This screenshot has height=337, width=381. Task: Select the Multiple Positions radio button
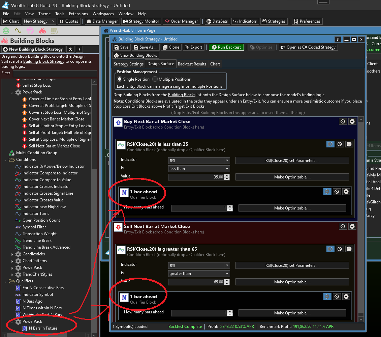pos(155,79)
